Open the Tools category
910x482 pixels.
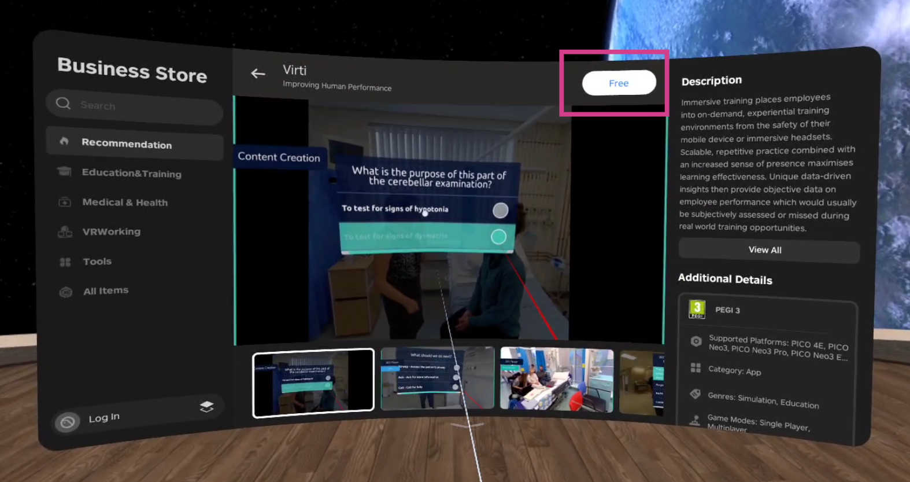[x=97, y=262]
